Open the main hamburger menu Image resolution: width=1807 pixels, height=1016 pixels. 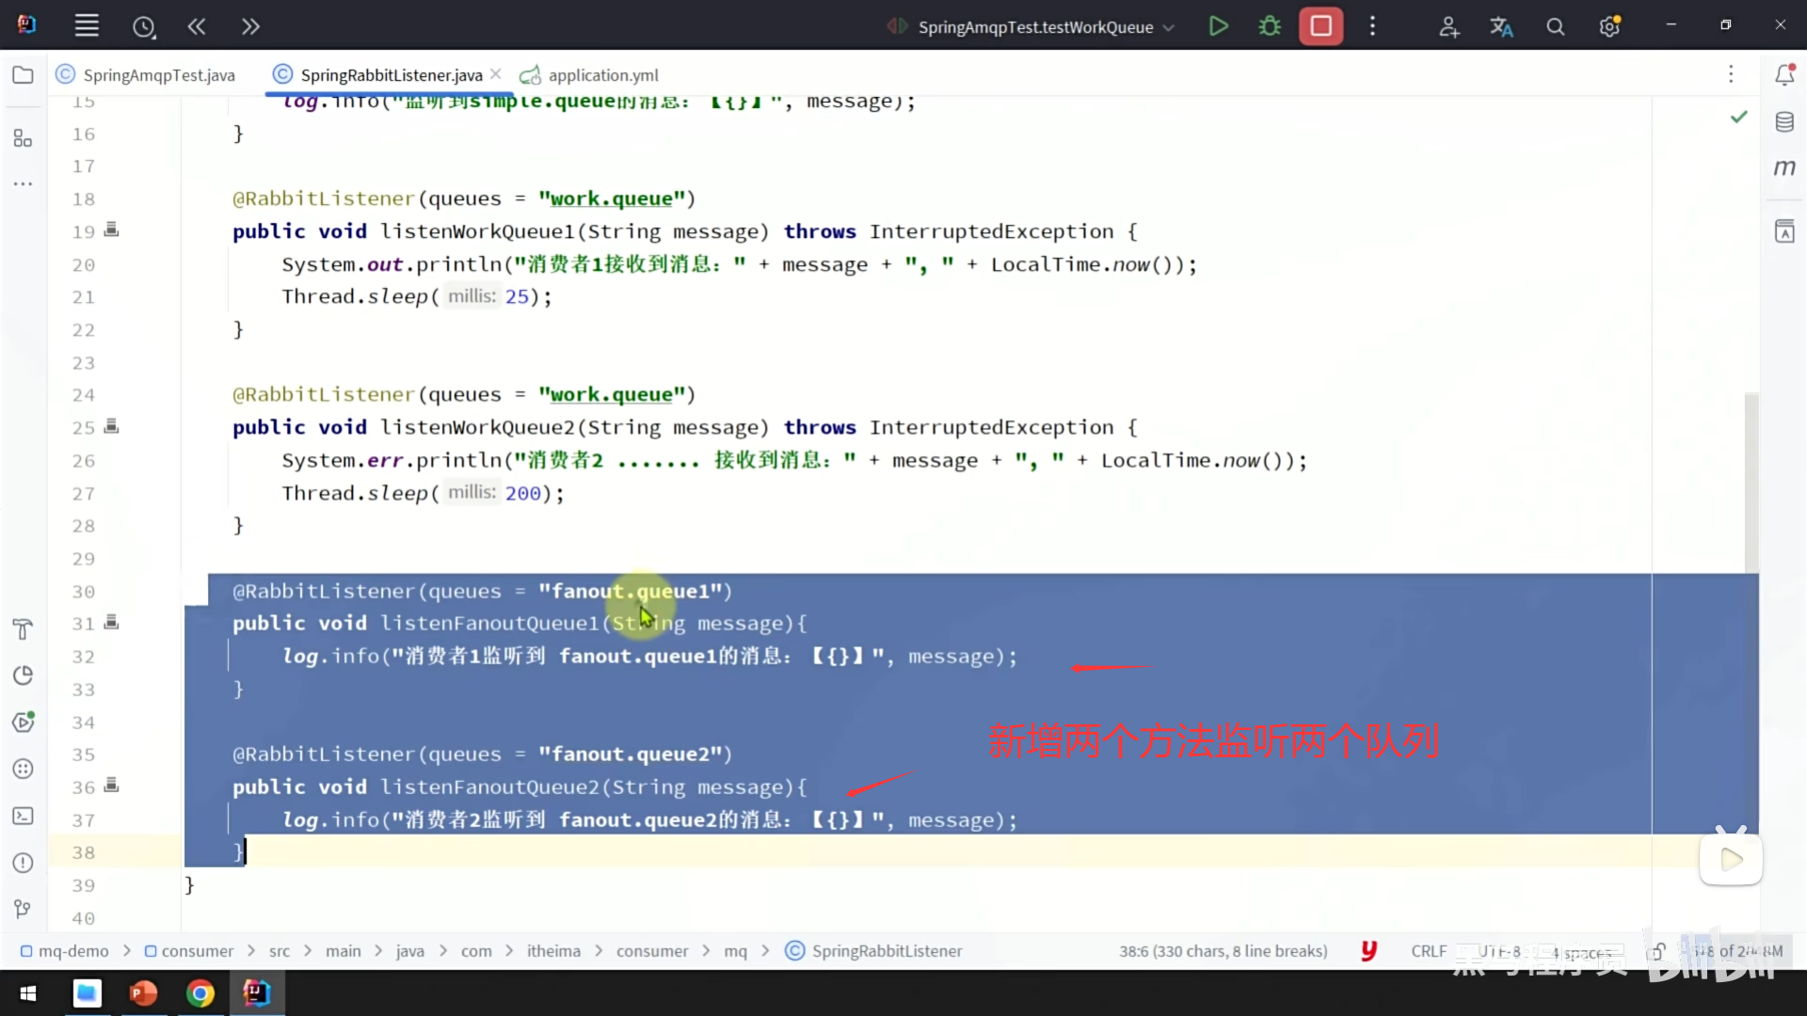coord(87,26)
